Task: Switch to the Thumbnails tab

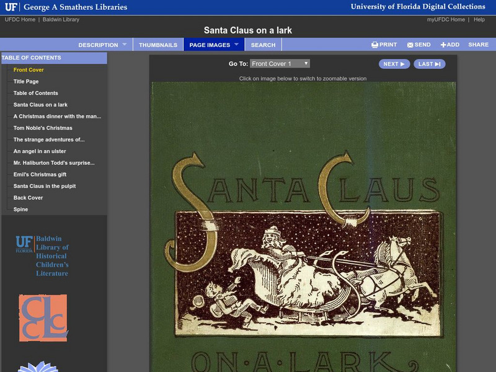Action: [157, 45]
